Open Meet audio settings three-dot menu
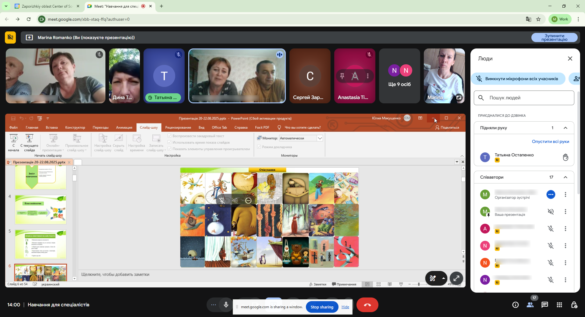Viewport: 585px width, 317px height. [x=214, y=305]
